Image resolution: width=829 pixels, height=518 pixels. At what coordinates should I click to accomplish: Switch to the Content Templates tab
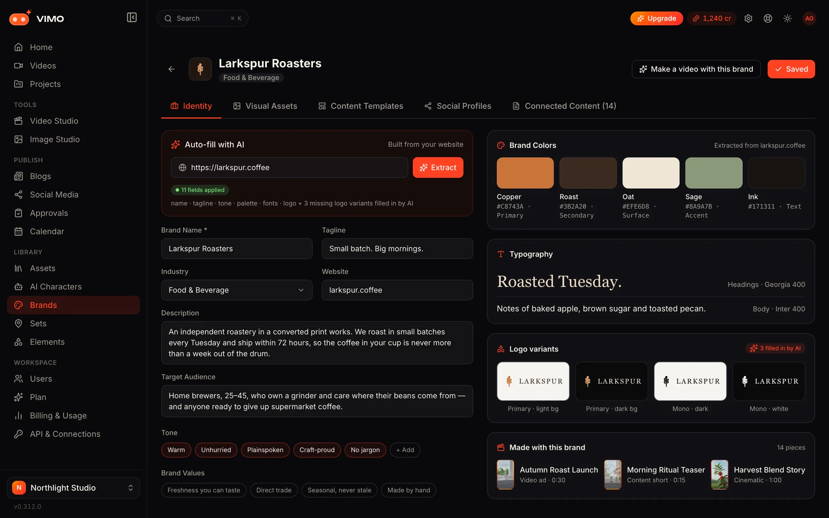pos(361,106)
